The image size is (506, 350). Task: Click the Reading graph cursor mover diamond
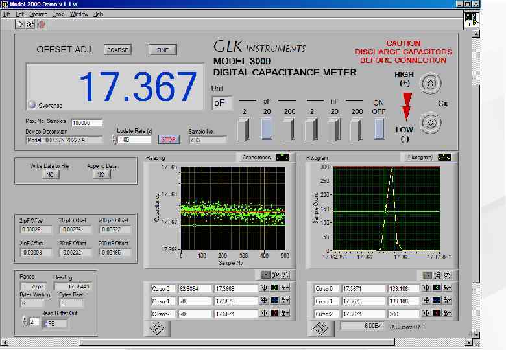(157, 329)
